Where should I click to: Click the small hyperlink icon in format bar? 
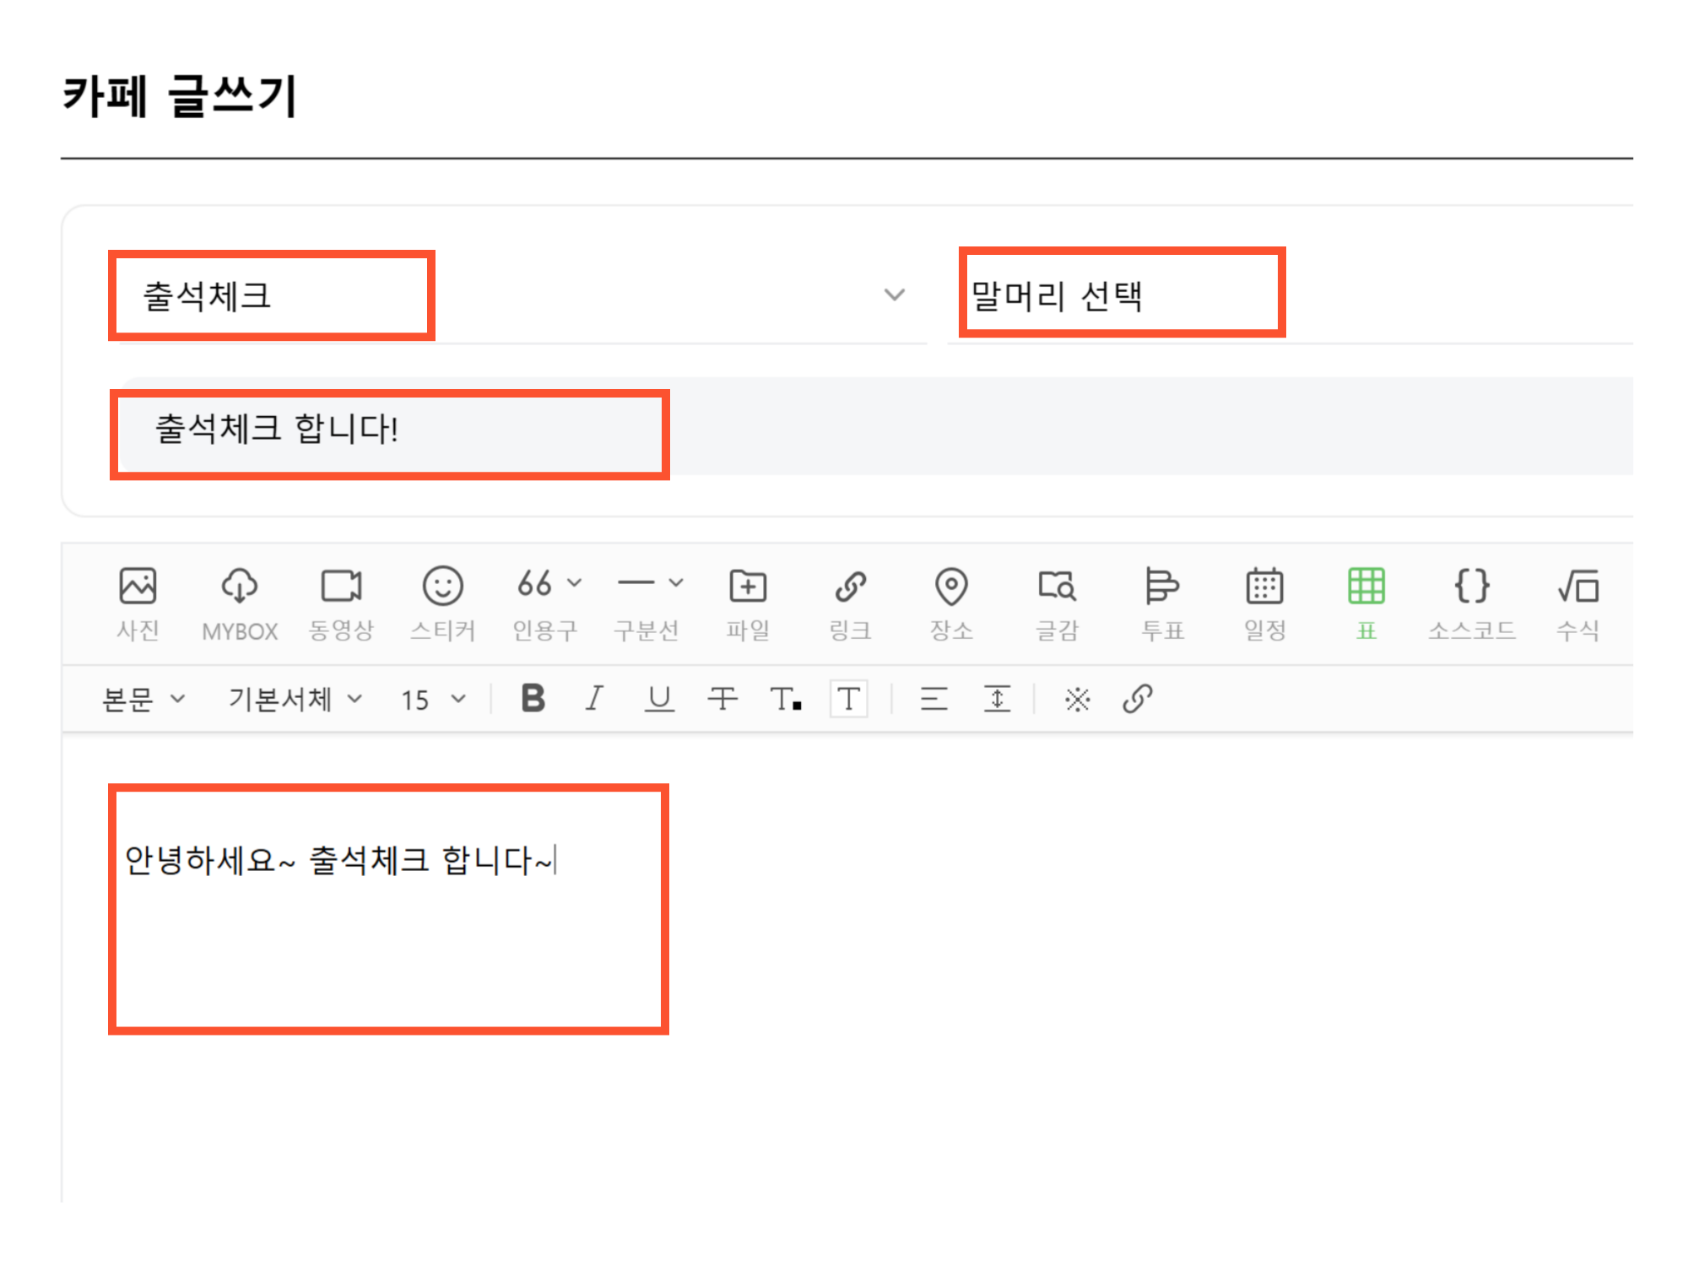tap(1138, 699)
